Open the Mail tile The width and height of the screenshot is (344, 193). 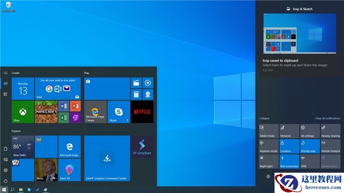pos(58,89)
